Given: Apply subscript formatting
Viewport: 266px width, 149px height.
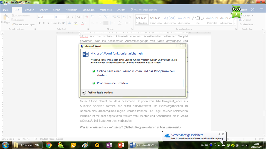Looking at the screenshot, I should click(59, 23).
